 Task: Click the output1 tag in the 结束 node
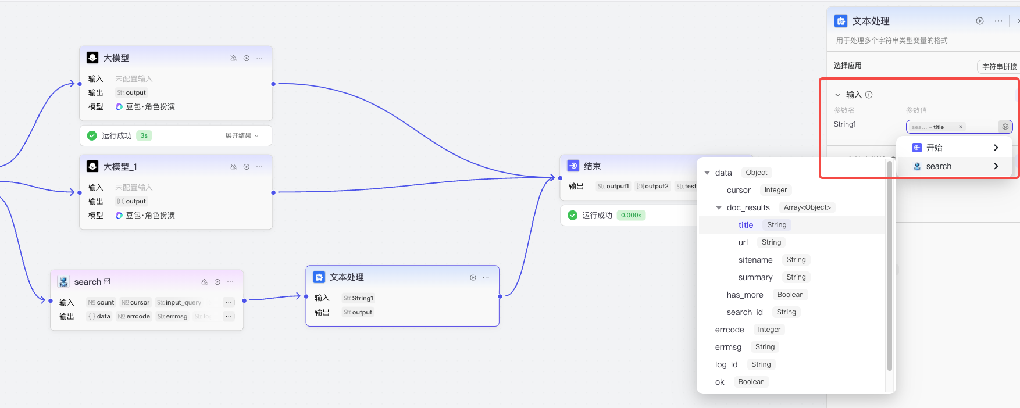click(x=613, y=186)
